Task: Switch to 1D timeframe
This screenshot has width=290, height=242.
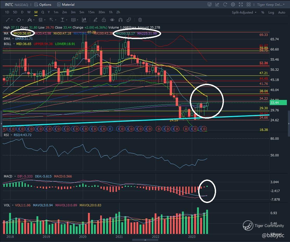Action: pos(7,12)
